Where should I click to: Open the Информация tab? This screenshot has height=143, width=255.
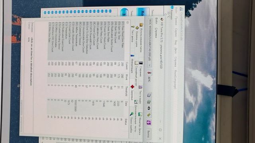tap(132, 64)
